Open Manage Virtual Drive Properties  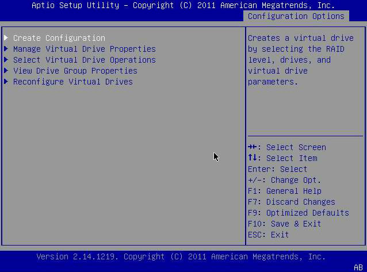click(x=84, y=49)
